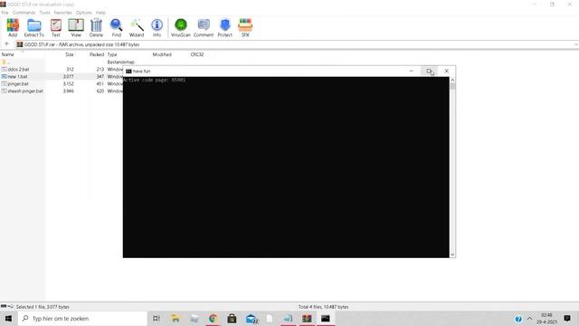Expand the address bar dropdown arrow
Screen dimensions: 579x326
(575, 44)
